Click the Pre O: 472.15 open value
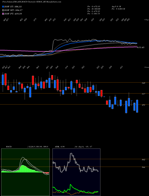 click(94, 6)
